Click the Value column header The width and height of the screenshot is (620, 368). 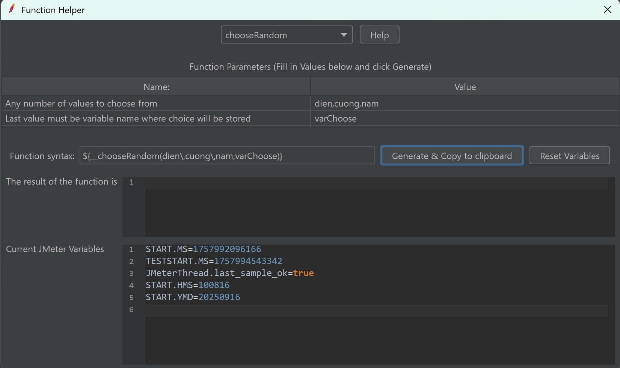(465, 87)
